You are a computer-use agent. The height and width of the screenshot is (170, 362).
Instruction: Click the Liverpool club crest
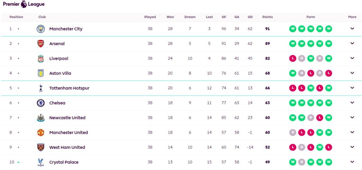41,59
